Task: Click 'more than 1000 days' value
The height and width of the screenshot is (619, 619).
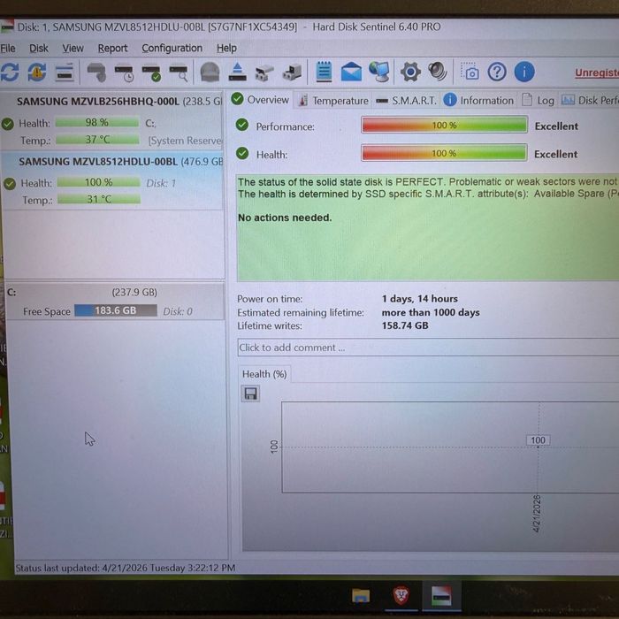Action: [431, 312]
